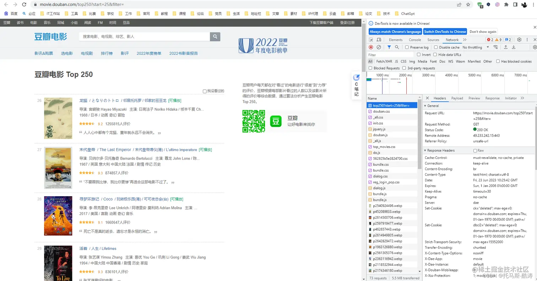Toggle the network filter funnel icon
This screenshot has width=537, height=281.
389,47
